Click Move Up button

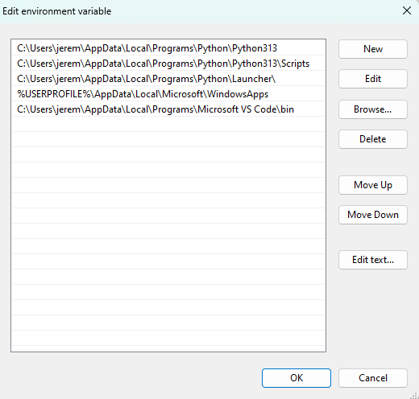(373, 185)
